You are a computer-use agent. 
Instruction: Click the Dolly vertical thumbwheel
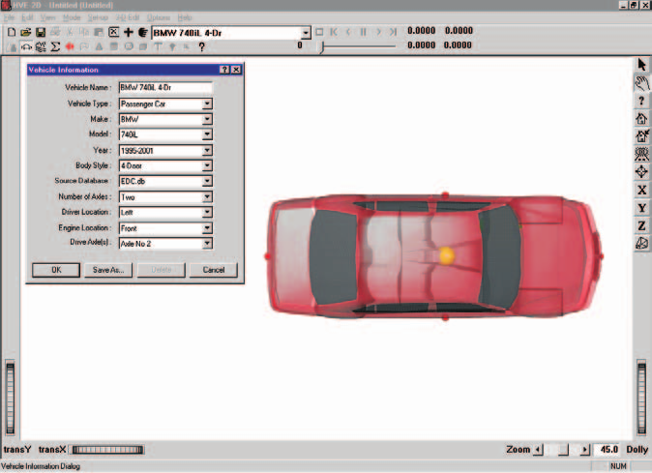tap(642, 399)
